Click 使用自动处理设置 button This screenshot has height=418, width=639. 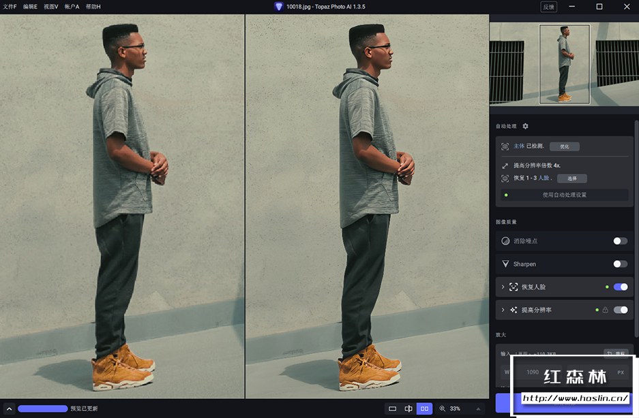(565, 195)
